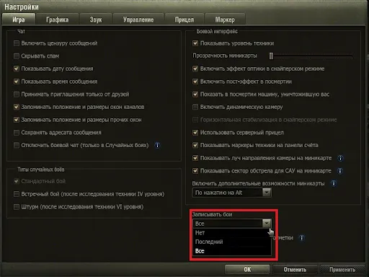Collapse the Записывать бои dropdown box

point(232,224)
